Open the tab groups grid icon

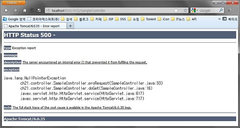(x=39, y=10)
